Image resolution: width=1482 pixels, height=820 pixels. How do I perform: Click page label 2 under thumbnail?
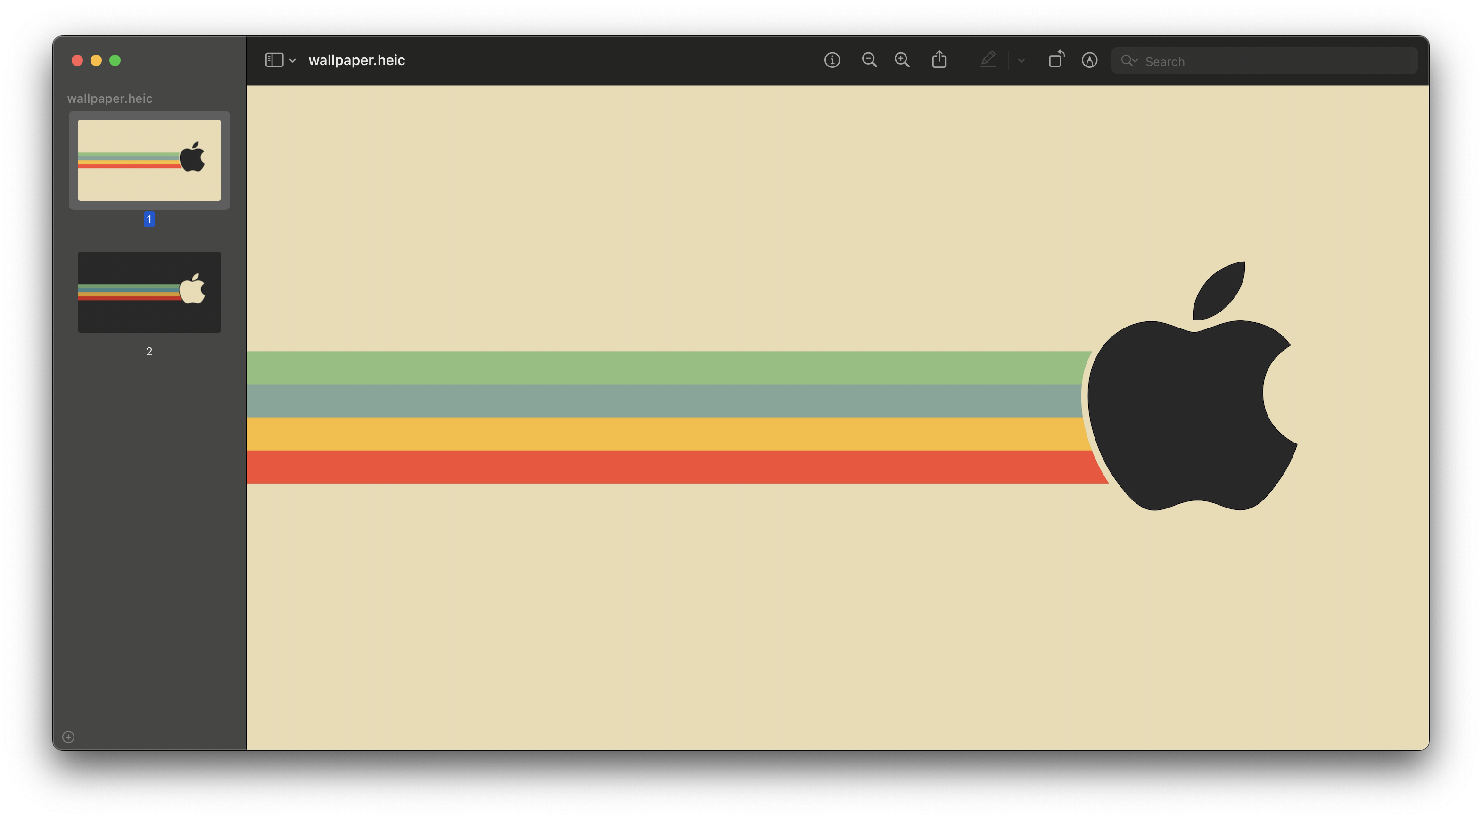(x=149, y=352)
